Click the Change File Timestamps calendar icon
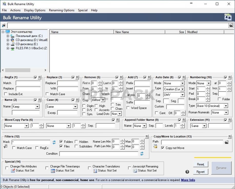 [x=53, y=171]
